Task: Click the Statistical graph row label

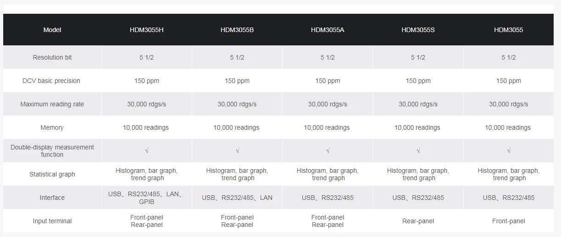Action: click(52, 174)
